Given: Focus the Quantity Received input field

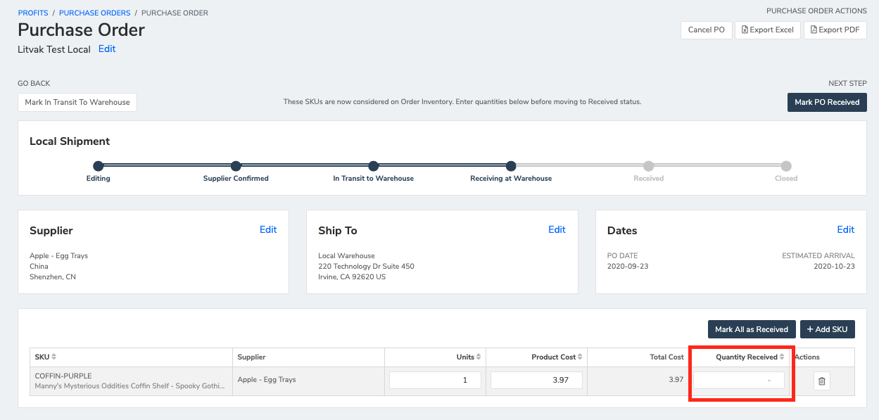Looking at the screenshot, I should point(739,381).
